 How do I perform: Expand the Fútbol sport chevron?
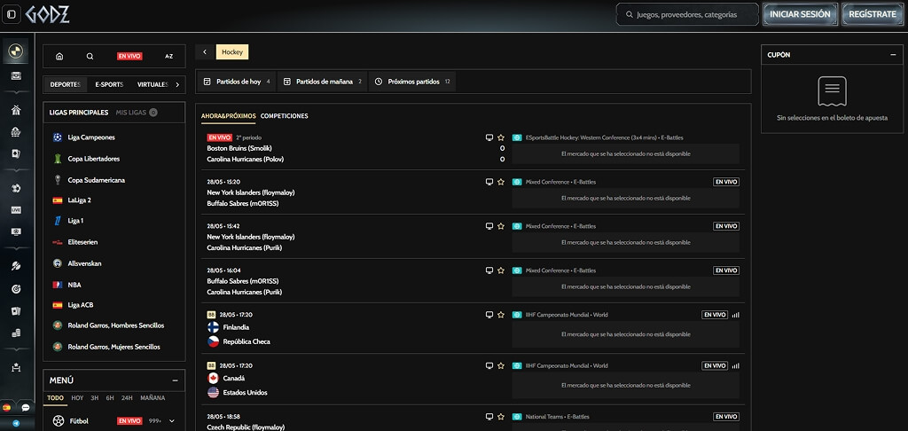pyautogui.click(x=172, y=421)
